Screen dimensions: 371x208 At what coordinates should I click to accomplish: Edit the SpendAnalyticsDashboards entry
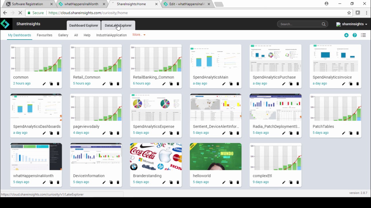point(44,133)
